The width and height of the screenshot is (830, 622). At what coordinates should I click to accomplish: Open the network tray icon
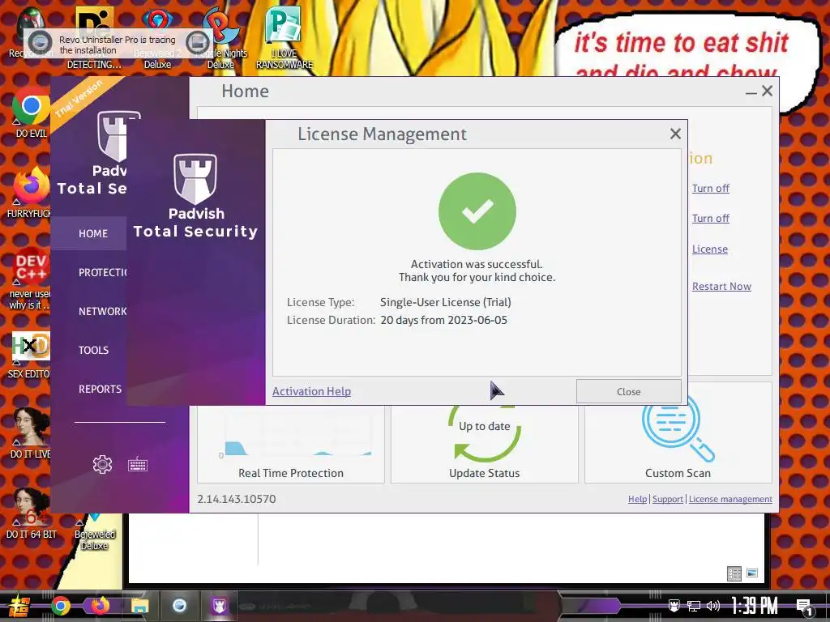click(x=693, y=606)
